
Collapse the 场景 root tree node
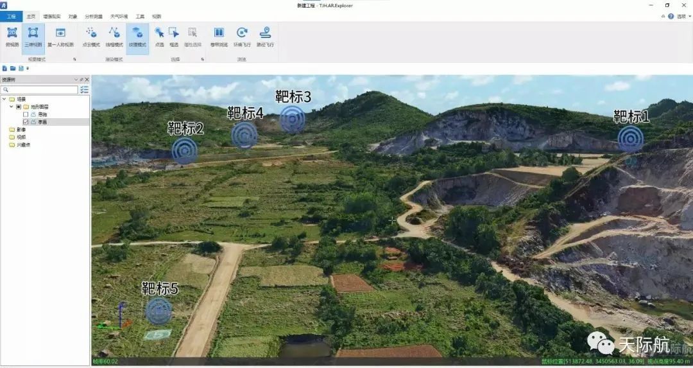pos(4,100)
